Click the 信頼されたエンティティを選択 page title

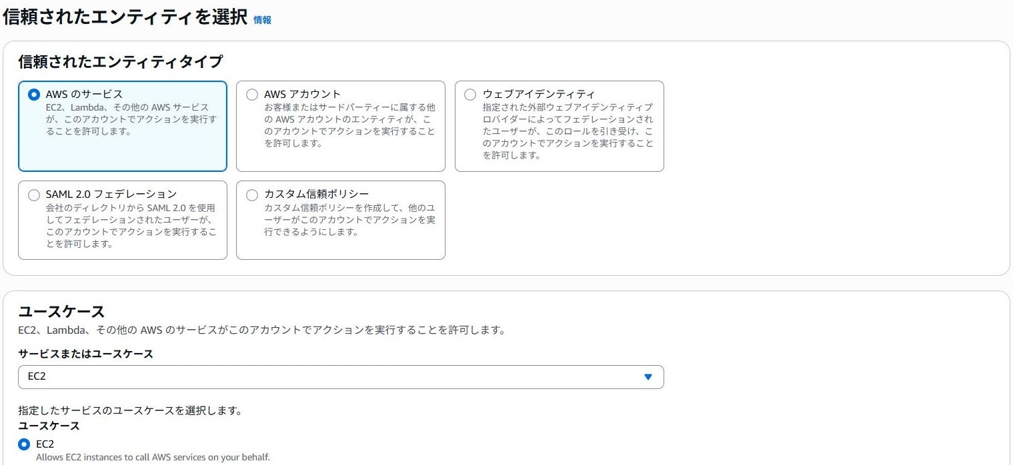point(125,17)
